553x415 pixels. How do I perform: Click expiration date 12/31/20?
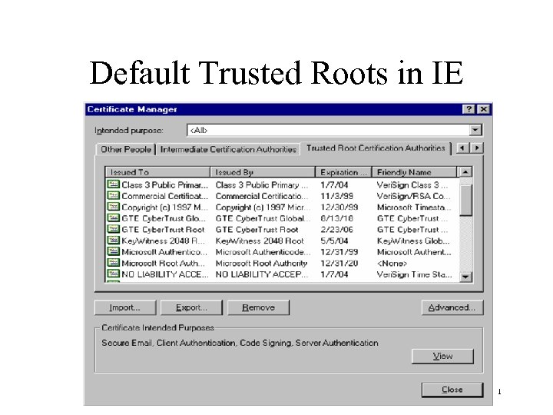click(x=339, y=264)
